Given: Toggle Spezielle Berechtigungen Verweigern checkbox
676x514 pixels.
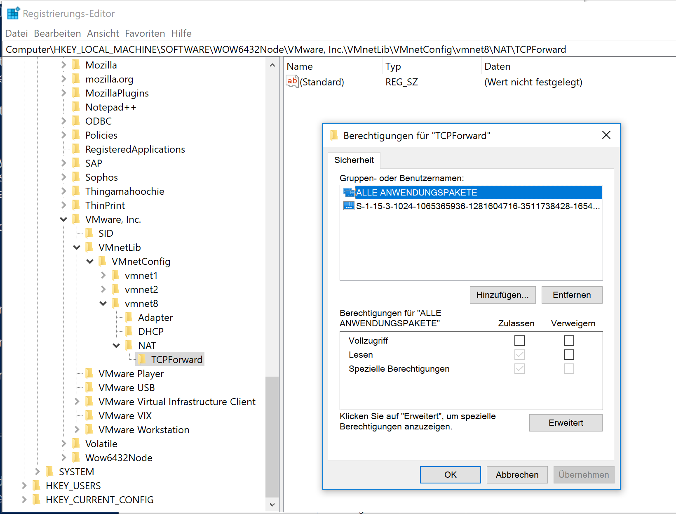Looking at the screenshot, I should pyautogui.click(x=569, y=368).
